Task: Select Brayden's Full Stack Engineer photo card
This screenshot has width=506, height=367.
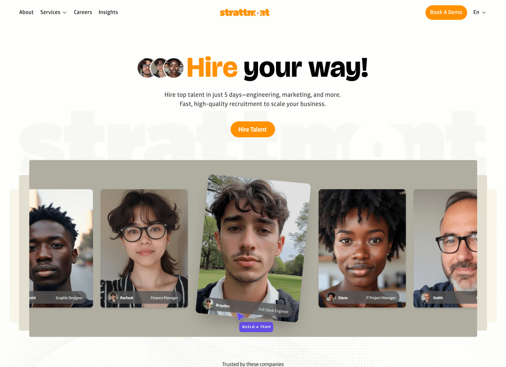Action: [253, 248]
